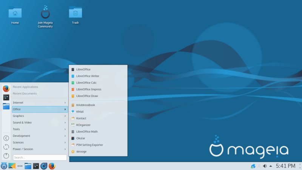This screenshot has height=170, width=302.
Task: Expand the Sciences category
Action: pos(40,143)
